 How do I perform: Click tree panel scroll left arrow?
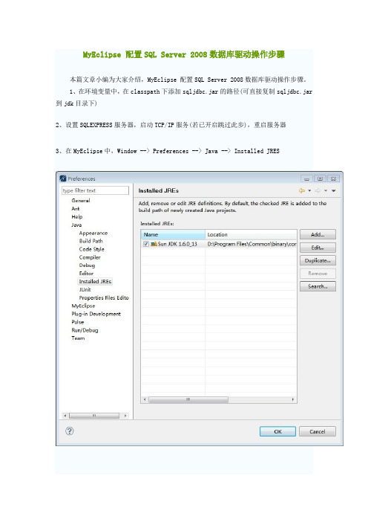coord(65,416)
